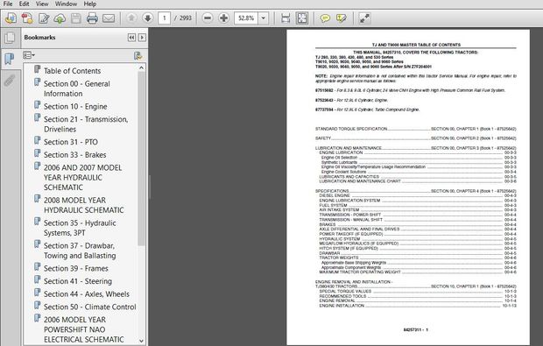This screenshot has height=346, width=543.
Task: Click bookmarks list scroll down arrow
Action: [141, 341]
